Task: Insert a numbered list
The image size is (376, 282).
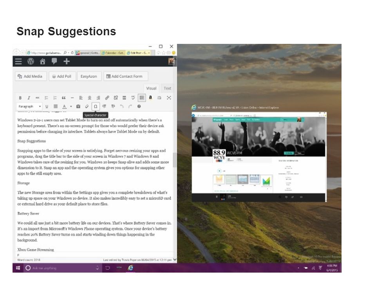Action: [55, 98]
